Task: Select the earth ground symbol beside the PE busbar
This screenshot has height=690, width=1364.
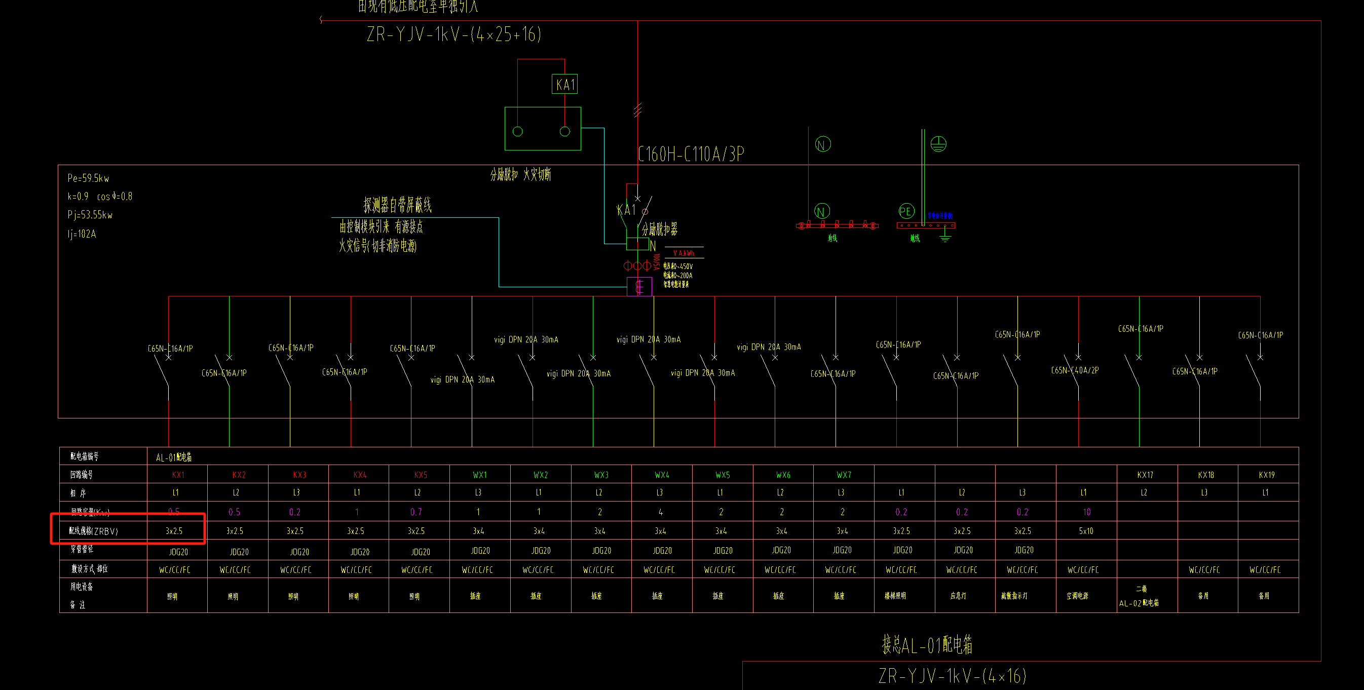Action: 945,235
